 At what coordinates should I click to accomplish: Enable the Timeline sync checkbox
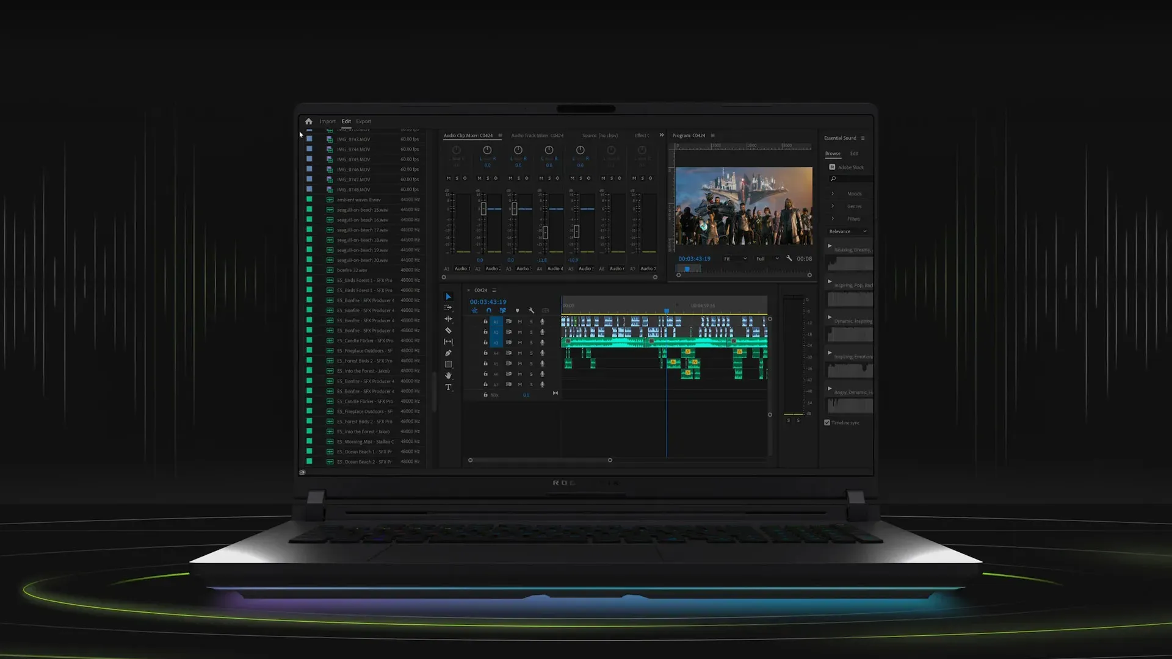[x=827, y=422]
